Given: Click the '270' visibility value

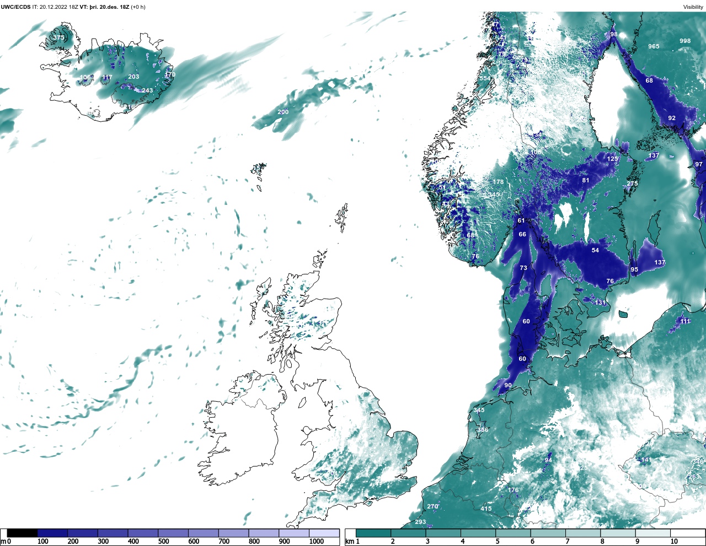Looking at the screenshot, I should [x=432, y=506].
